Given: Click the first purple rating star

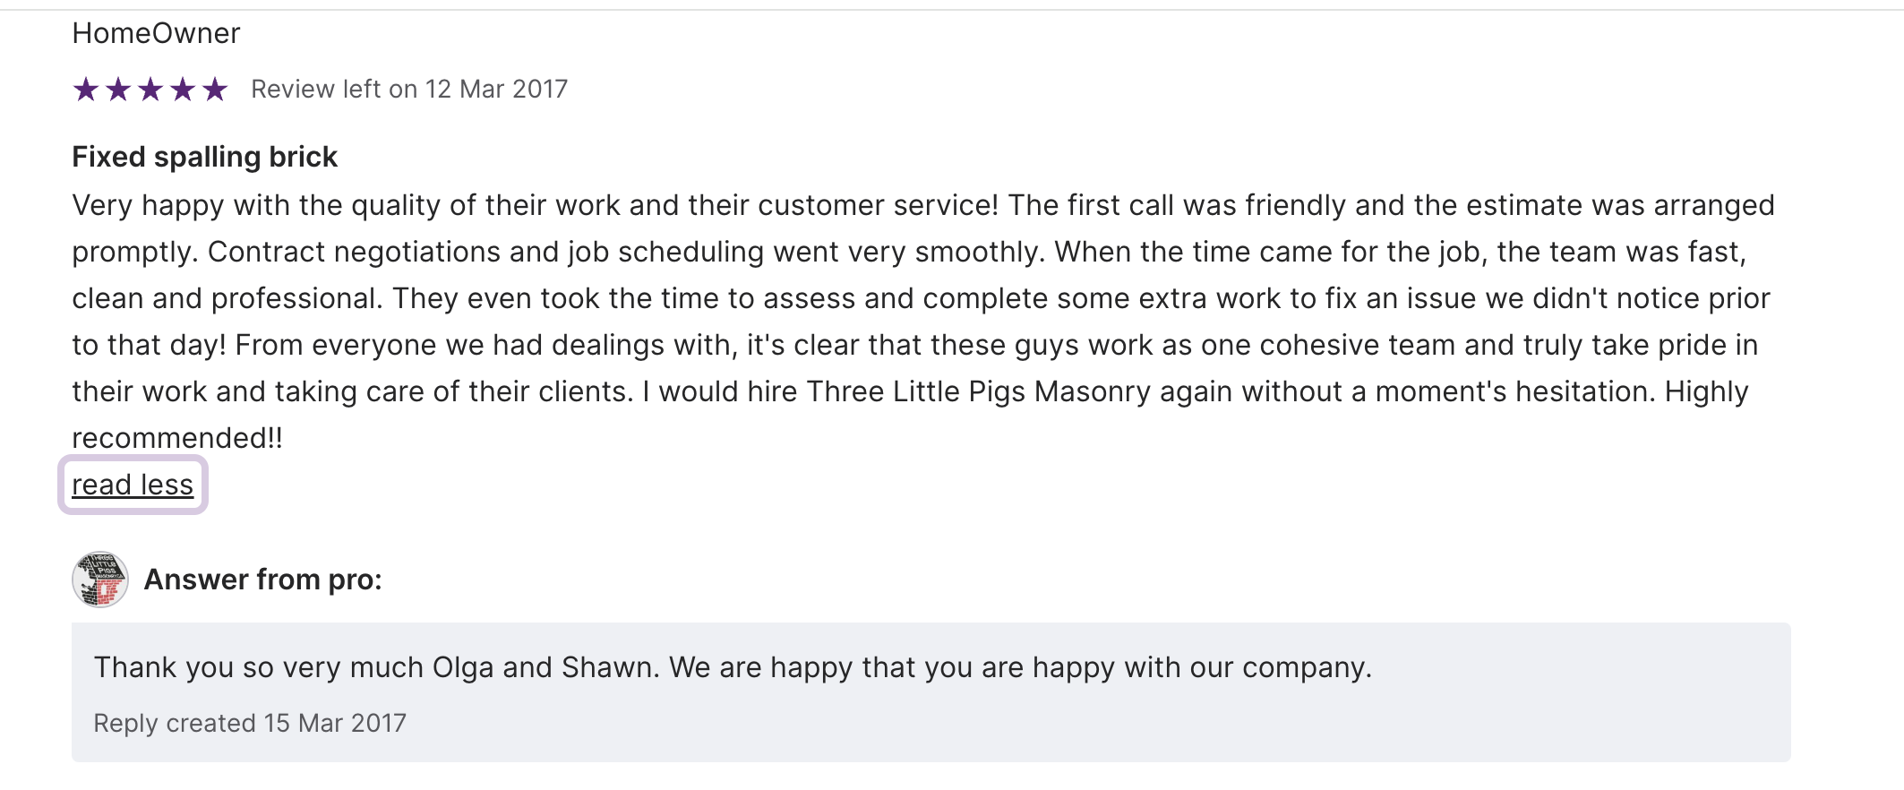Looking at the screenshot, I should 86,90.
